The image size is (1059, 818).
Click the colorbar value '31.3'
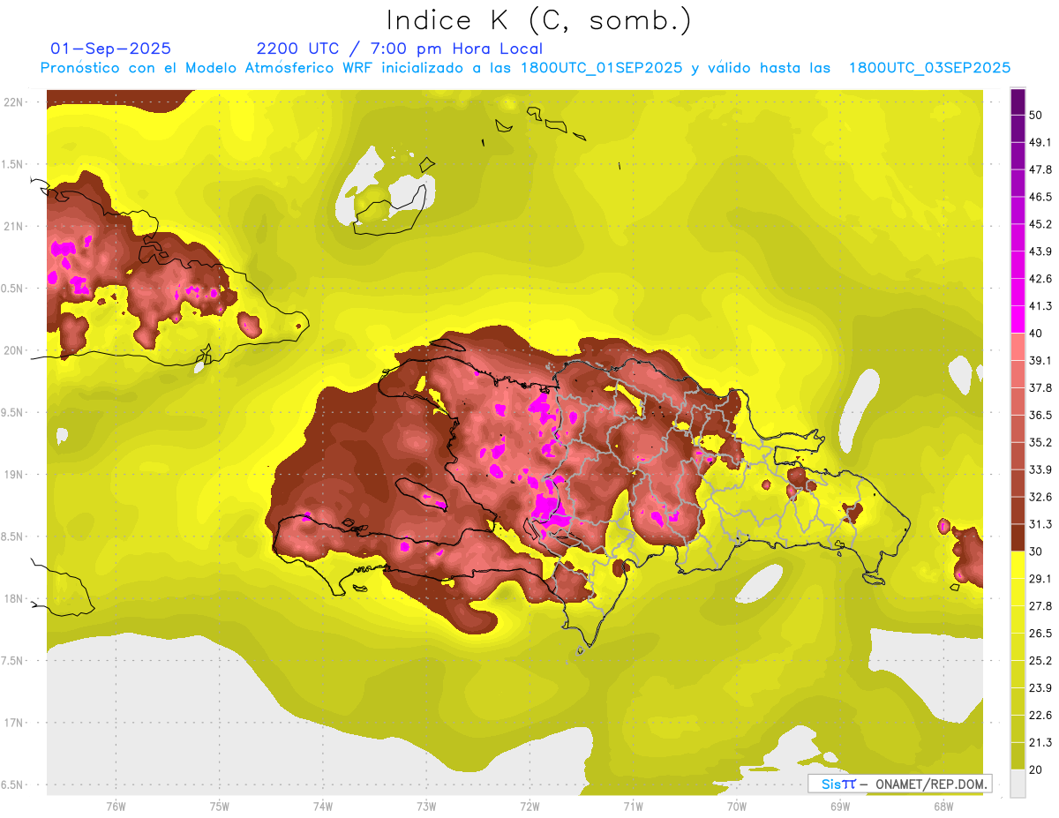tap(1040, 524)
